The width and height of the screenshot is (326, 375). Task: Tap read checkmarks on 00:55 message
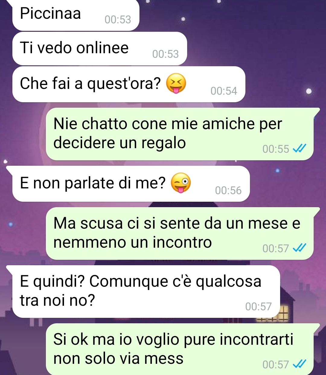coord(300,149)
